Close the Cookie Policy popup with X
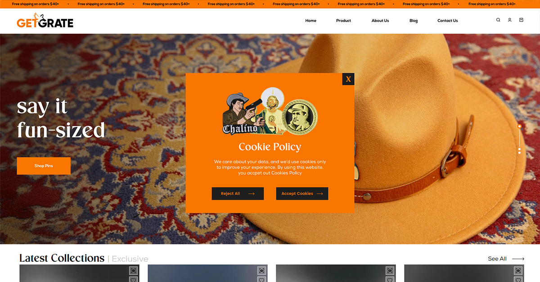The image size is (540, 282). pyautogui.click(x=348, y=79)
